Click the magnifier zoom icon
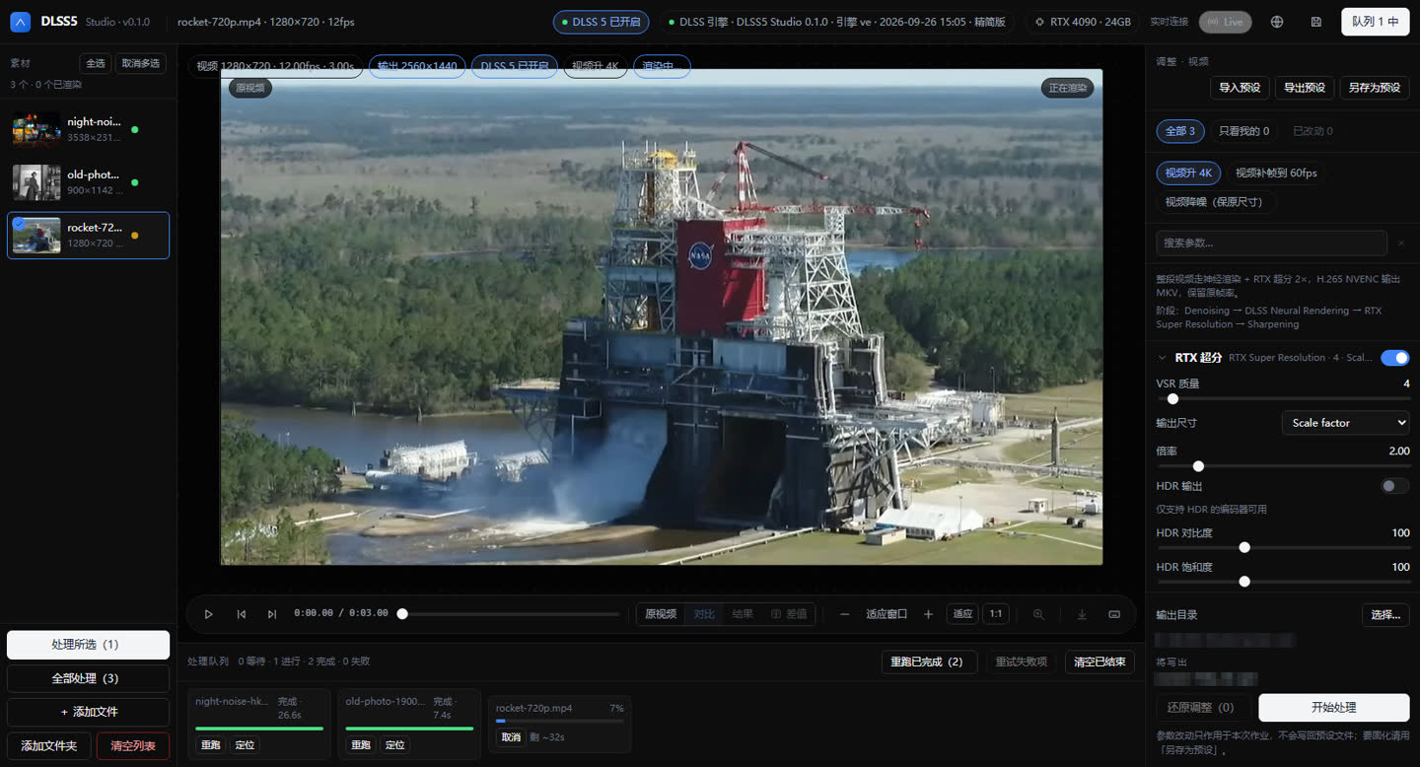Viewport: 1420px width, 767px height. pos(1038,614)
